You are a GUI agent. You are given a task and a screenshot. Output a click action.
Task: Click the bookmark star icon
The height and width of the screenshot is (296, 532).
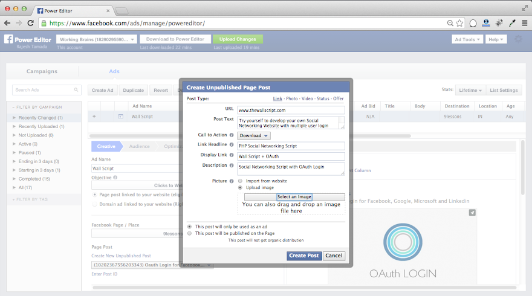[459, 23]
